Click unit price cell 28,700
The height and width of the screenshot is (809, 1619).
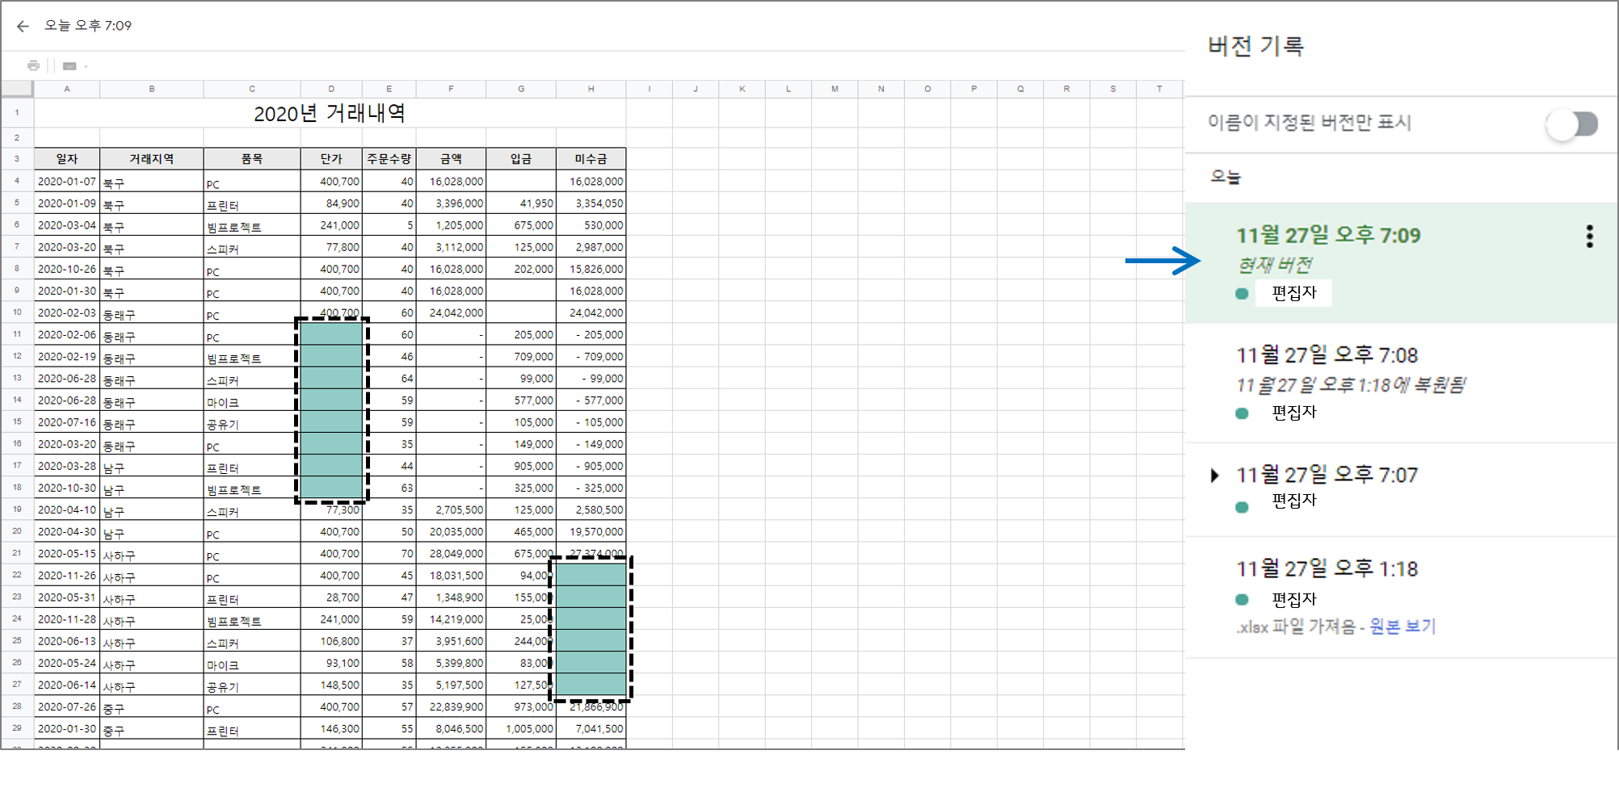pyautogui.click(x=331, y=597)
